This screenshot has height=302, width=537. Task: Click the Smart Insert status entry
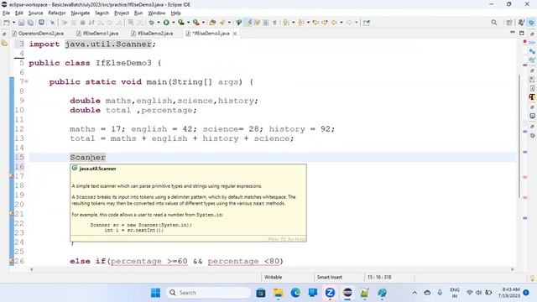click(329, 277)
